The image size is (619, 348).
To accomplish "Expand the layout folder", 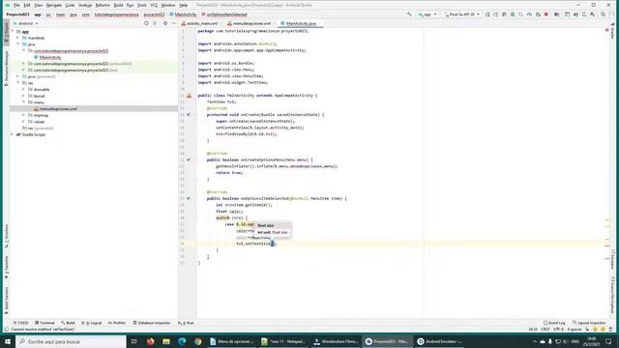I will click(23, 96).
